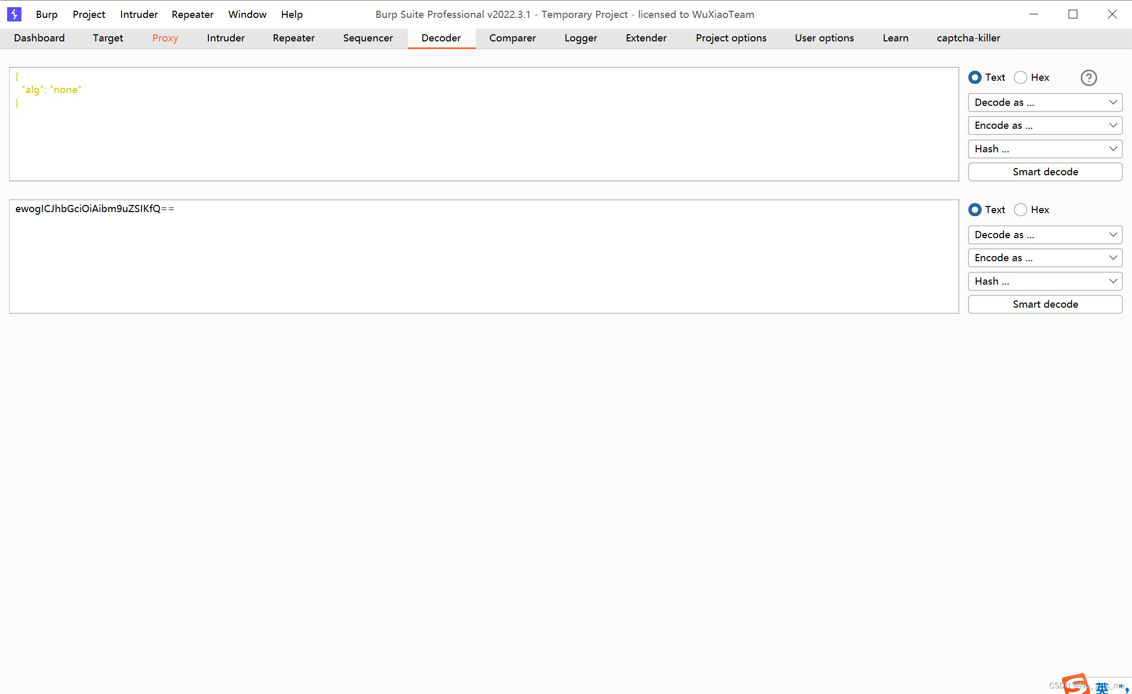Open the bottom panel's Decode as dropdown
1132x694 pixels.
coord(1045,235)
